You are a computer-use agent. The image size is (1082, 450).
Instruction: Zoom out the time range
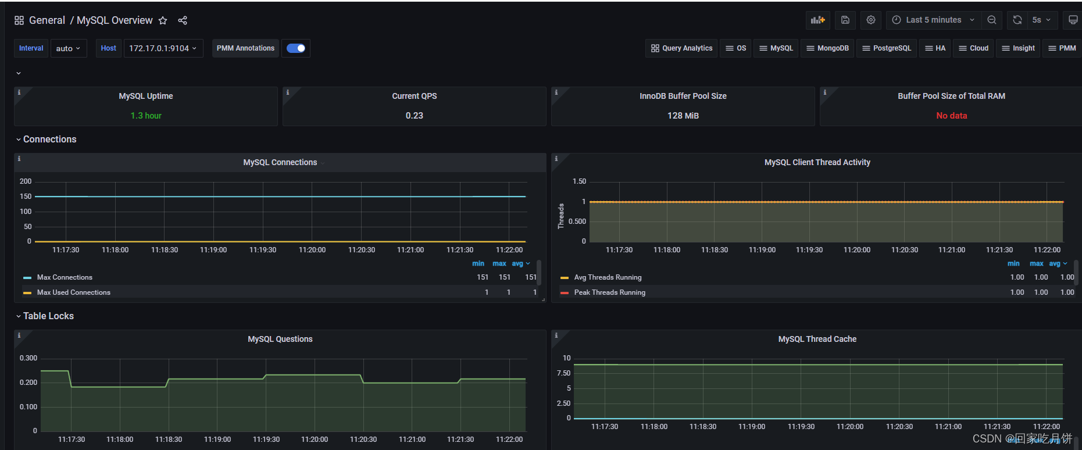pyautogui.click(x=992, y=20)
